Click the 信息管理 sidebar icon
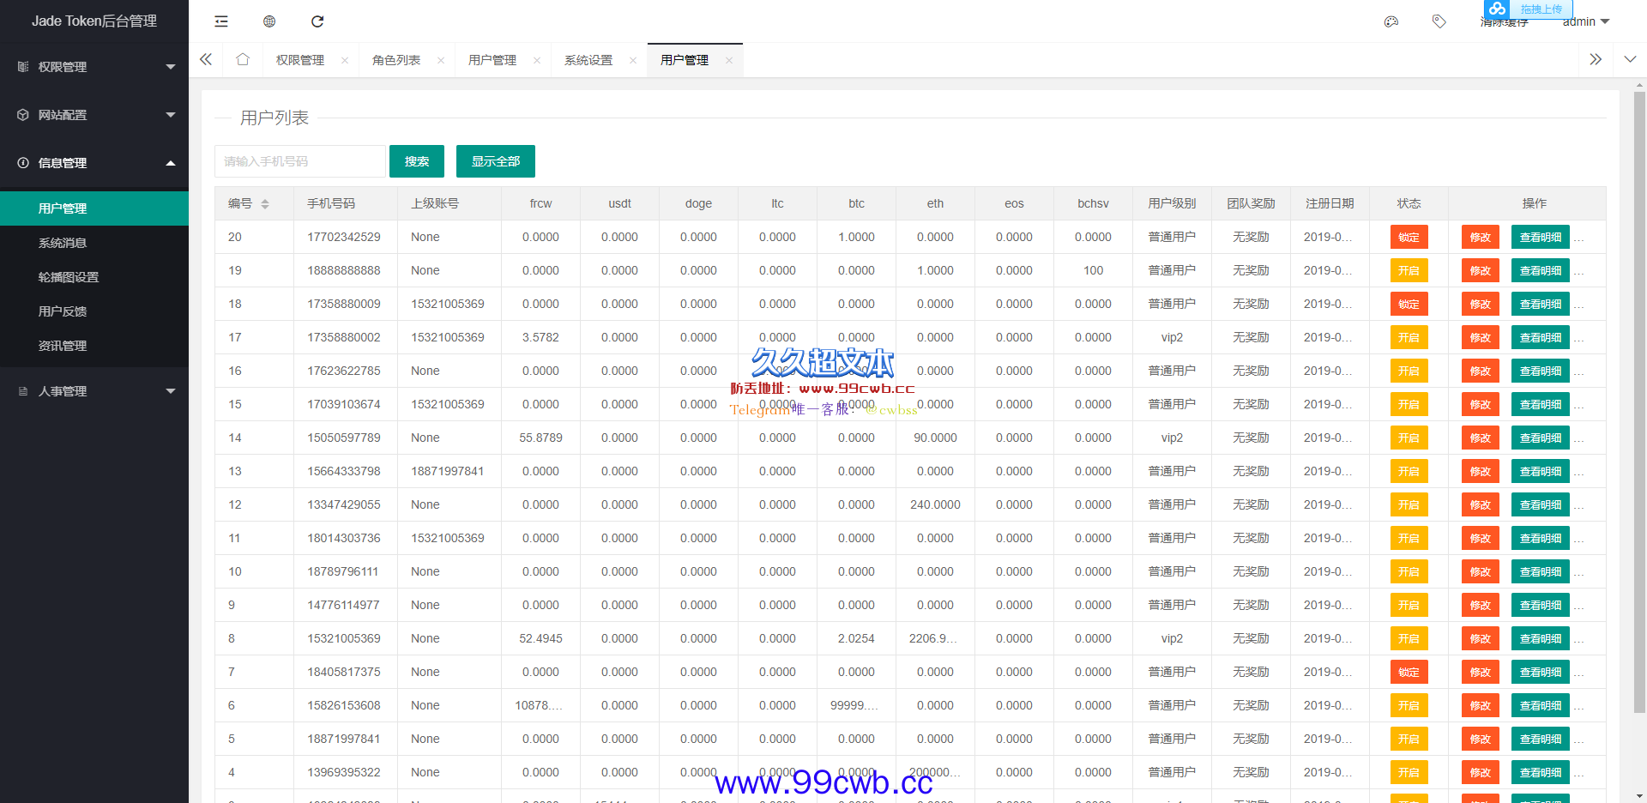This screenshot has height=803, width=1647. click(x=23, y=163)
